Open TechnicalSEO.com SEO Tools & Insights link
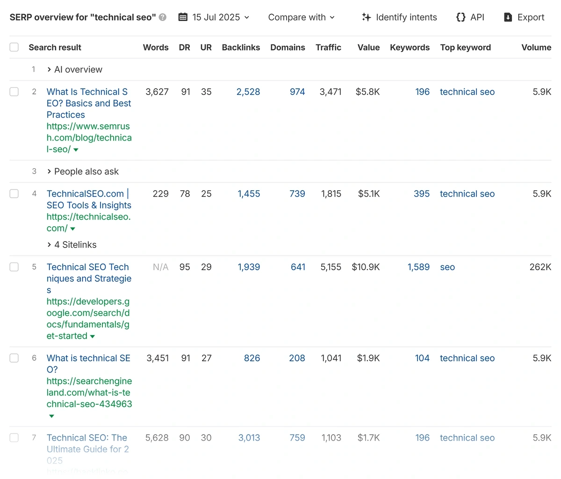The image size is (561, 479). [x=89, y=200]
